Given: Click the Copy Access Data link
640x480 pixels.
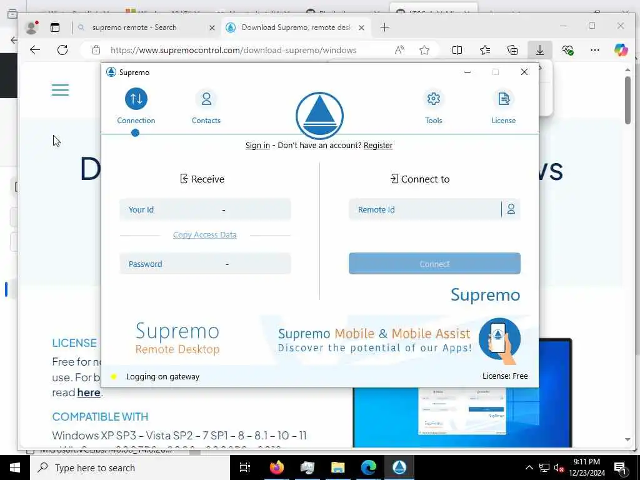Looking at the screenshot, I should pos(204,235).
